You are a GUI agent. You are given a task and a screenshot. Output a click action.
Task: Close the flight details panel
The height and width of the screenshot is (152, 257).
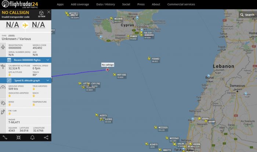[49, 12]
